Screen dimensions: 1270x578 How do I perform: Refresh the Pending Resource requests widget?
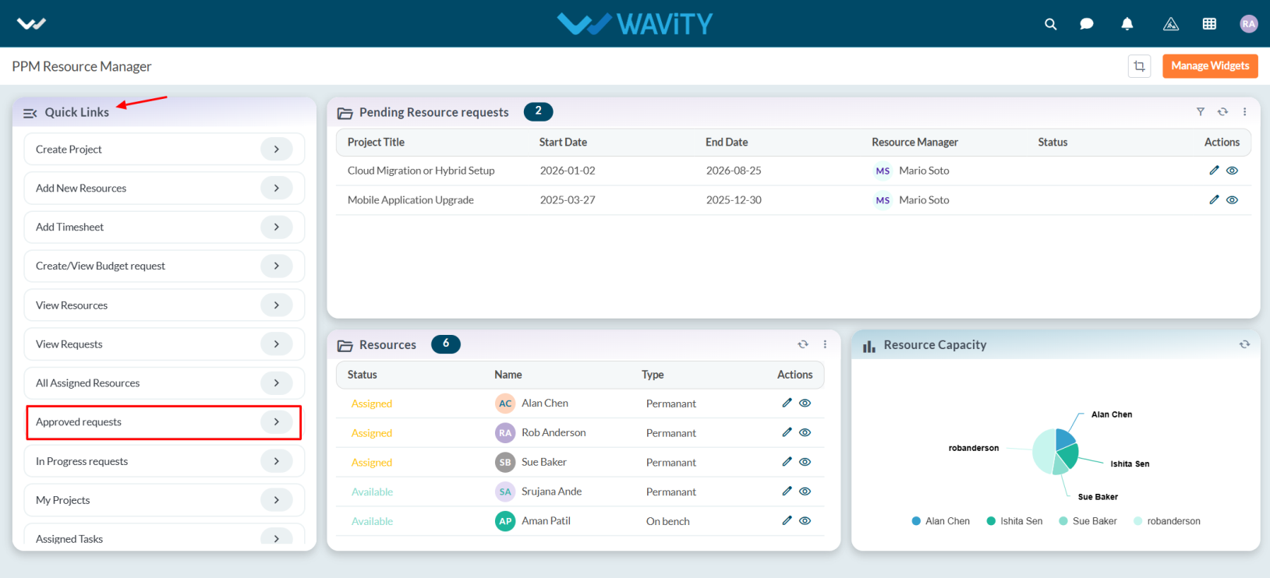1222,111
